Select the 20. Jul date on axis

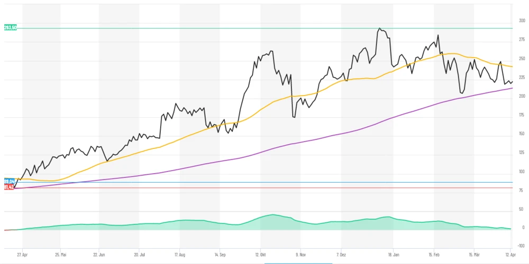click(139, 254)
